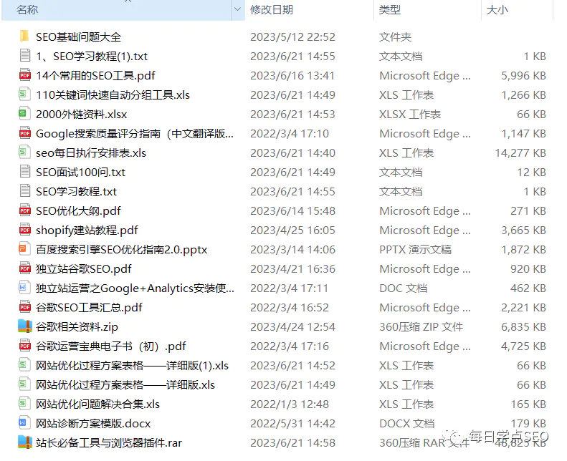Click the spreadsheet icon of 网站优化过程方案表格——详细版(1).xls
The height and width of the screenshot is (461, 567).
24,365
